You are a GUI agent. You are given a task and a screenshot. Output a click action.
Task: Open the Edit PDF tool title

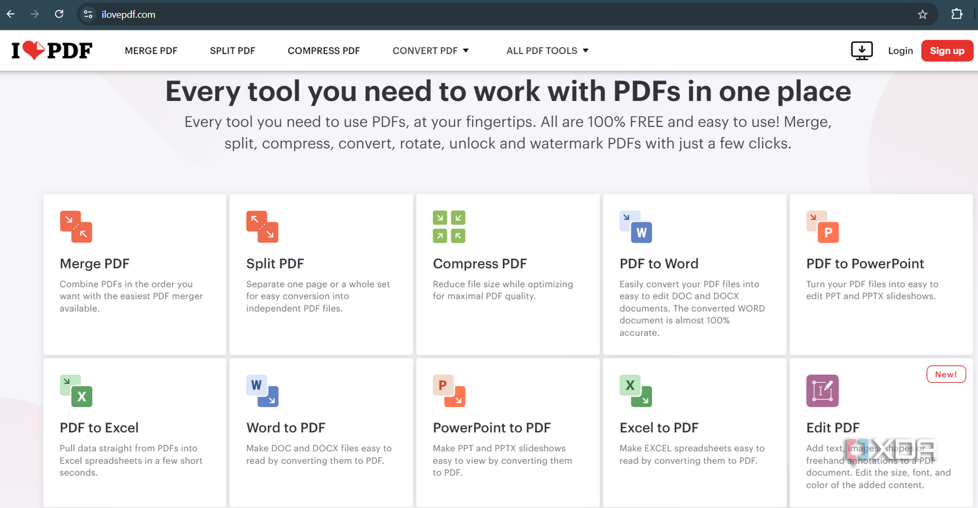point(833,428)
